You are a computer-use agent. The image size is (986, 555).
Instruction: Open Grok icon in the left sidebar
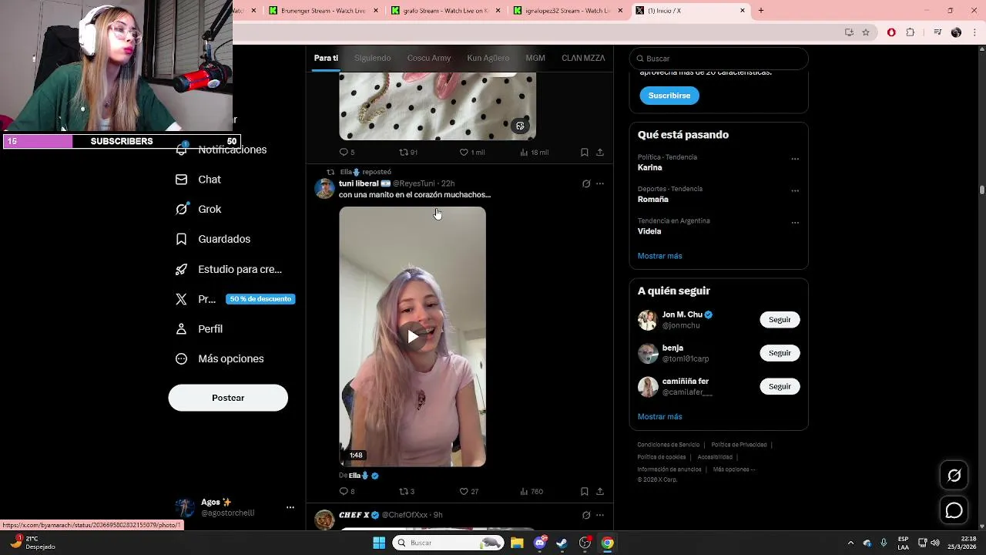(x=182, y=209)
